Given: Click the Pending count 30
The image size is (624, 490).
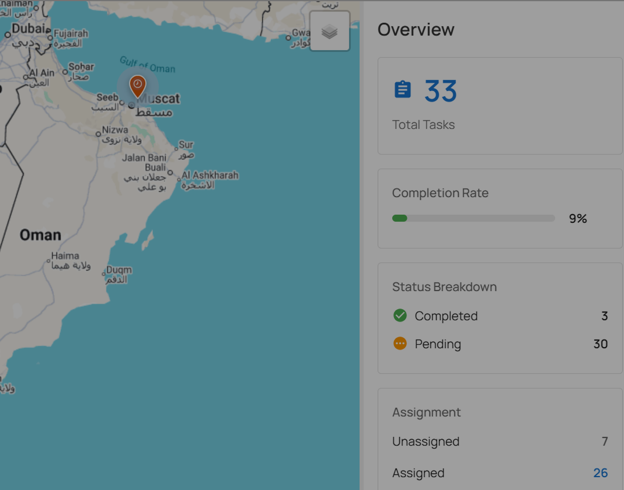Looking at the screenshot, I should click(601, 344).
